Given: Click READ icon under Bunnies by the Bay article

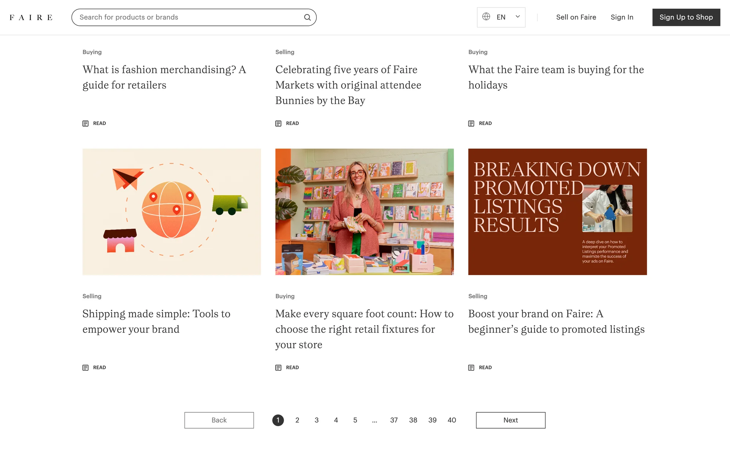Looking at the screenshot, I should point(278,123).
